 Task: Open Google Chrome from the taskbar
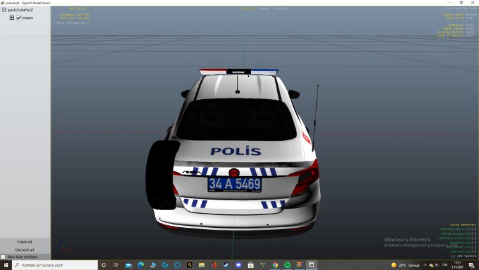click(275, 265)
